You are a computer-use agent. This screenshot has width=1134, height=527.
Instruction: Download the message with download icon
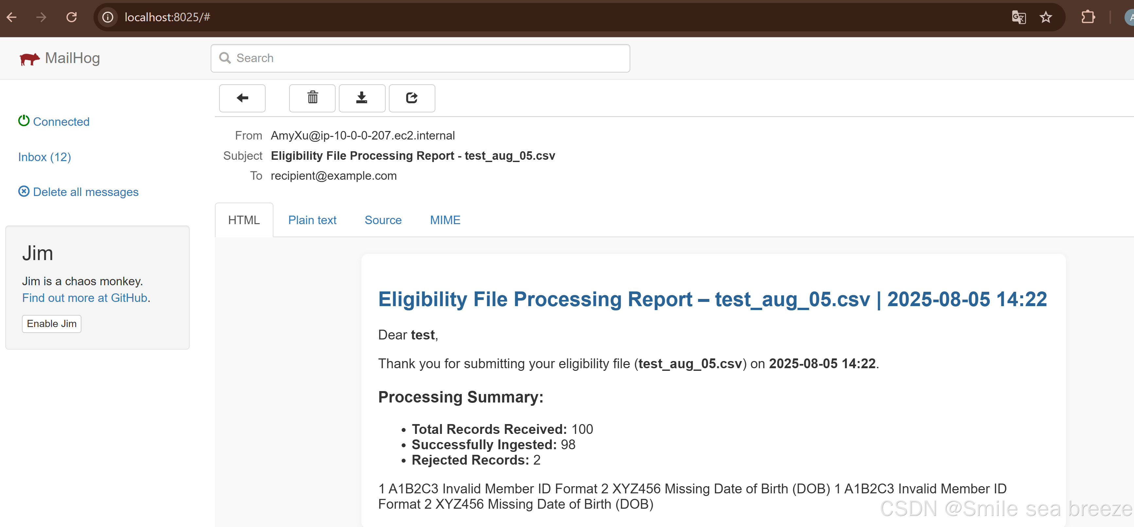click(361, 98)
